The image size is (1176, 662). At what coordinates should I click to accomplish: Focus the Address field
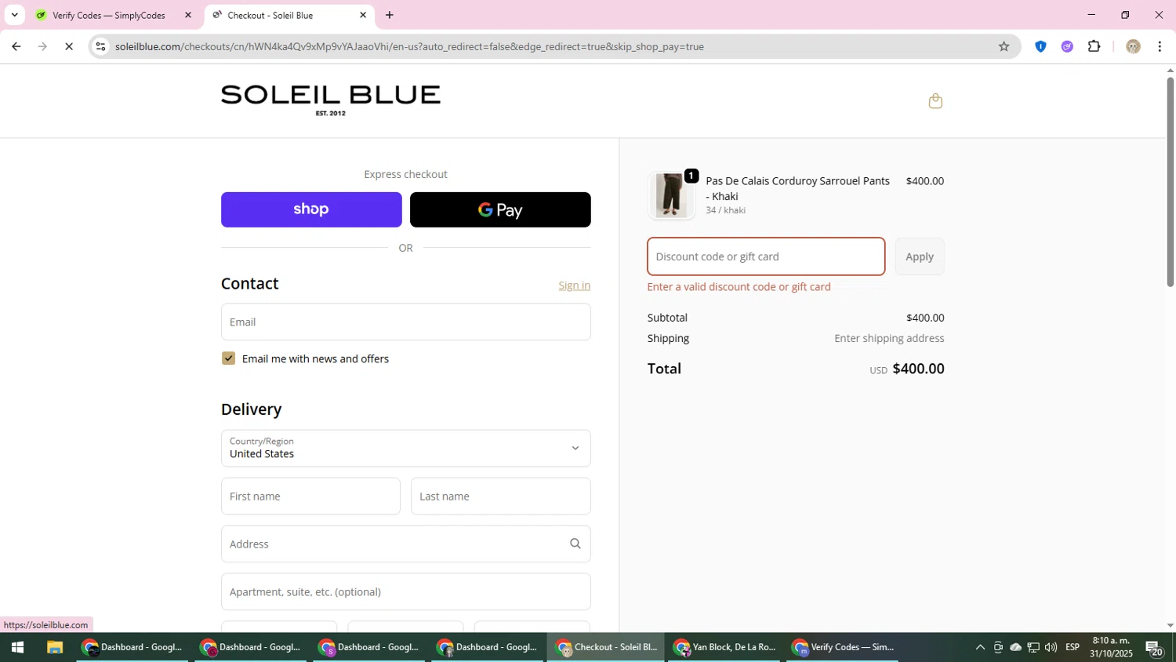pyautogui.click(x=405, y=544)
